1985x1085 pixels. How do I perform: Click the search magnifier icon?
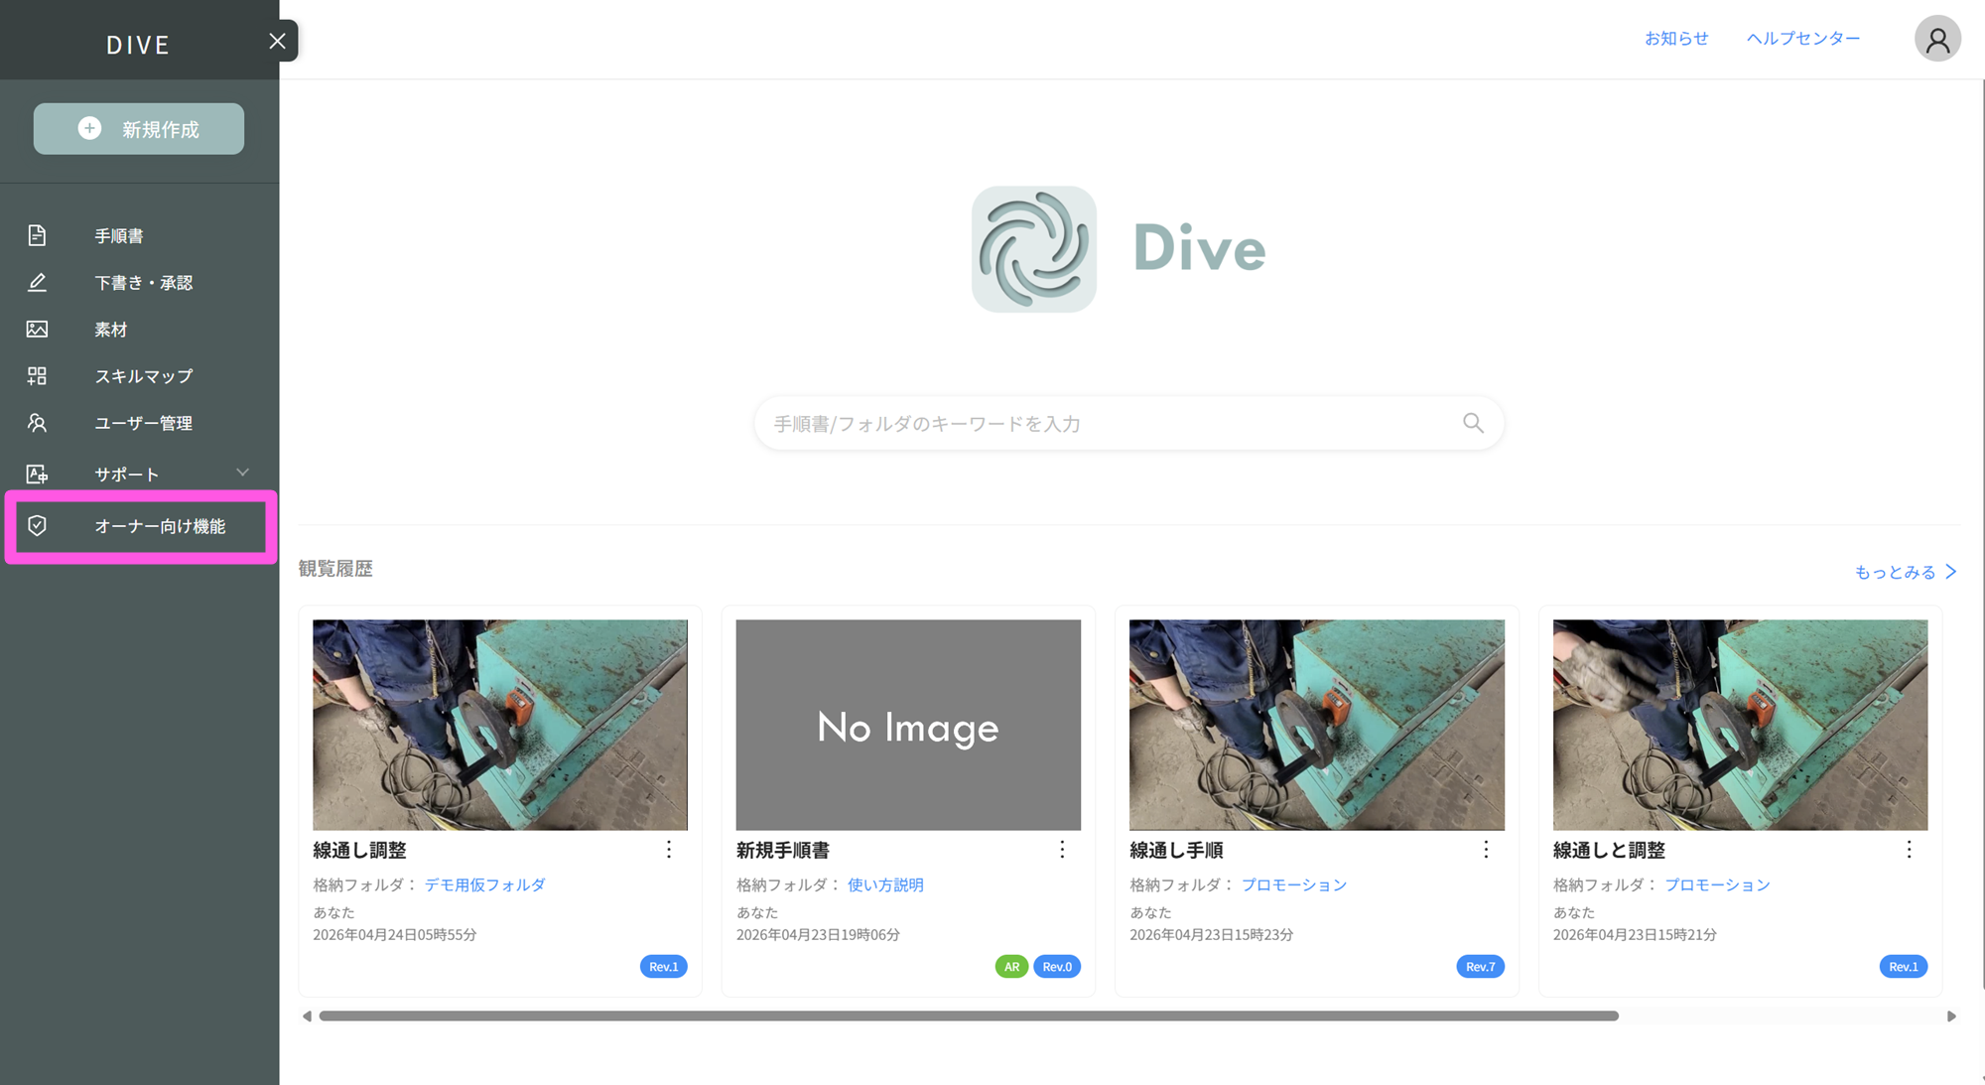1473,424
